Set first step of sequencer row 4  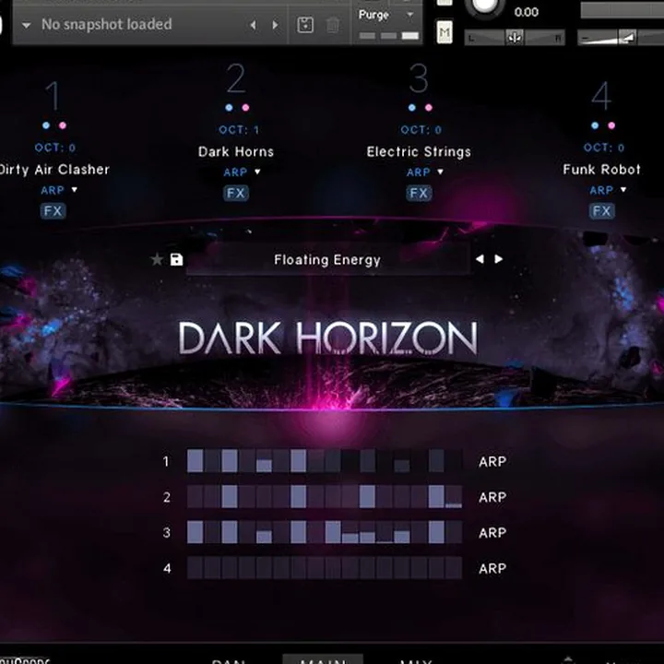click(x=196, y=567)
